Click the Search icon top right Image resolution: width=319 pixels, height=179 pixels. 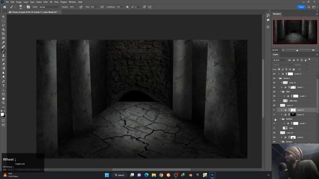(309, 7)
